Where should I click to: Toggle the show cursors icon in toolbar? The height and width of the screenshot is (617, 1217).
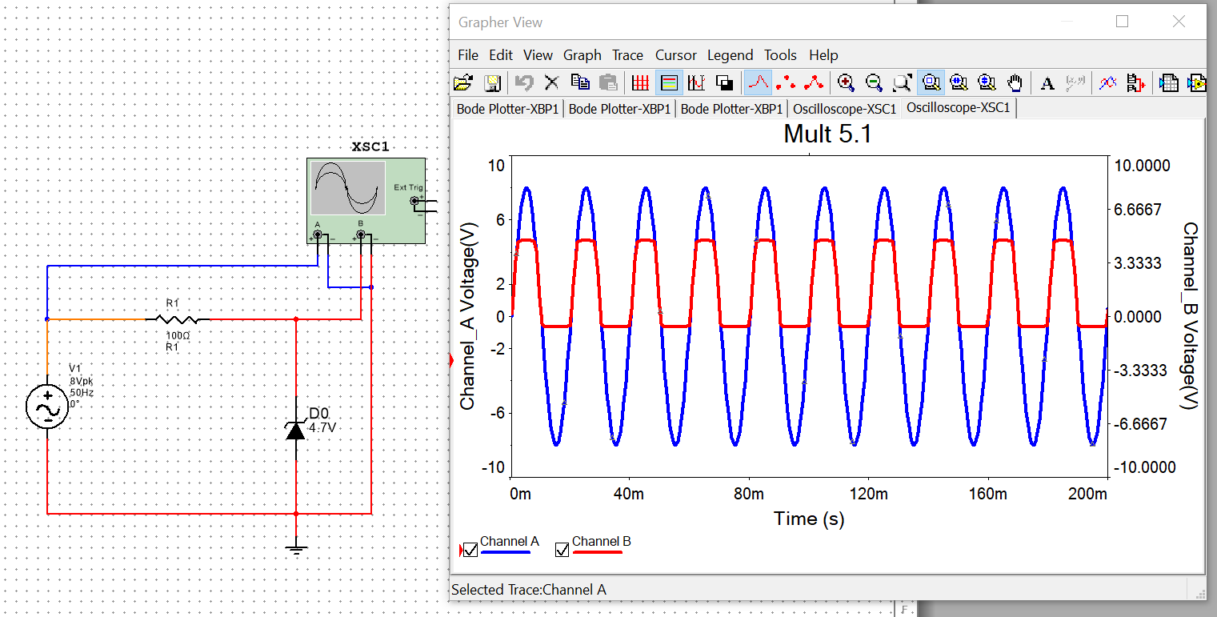tap(697, 82)
